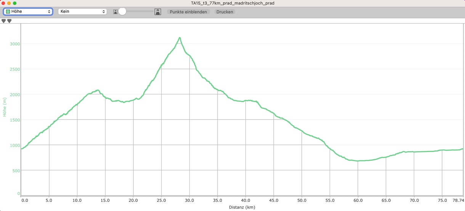Click the 1500 elevation axis value

click(15, 120)
